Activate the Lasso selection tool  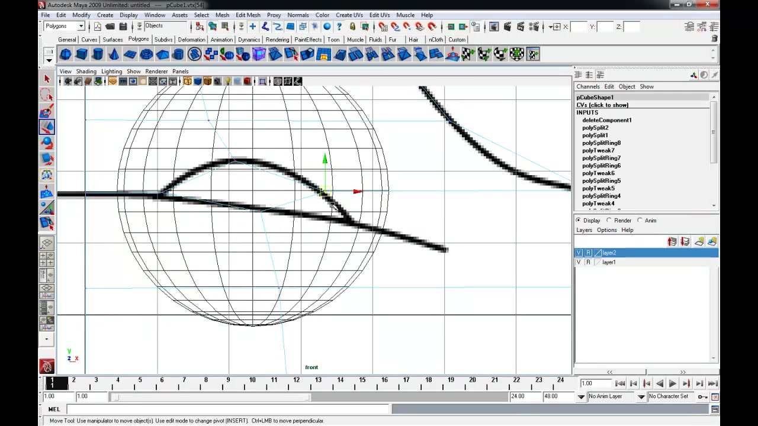(47, 95)
